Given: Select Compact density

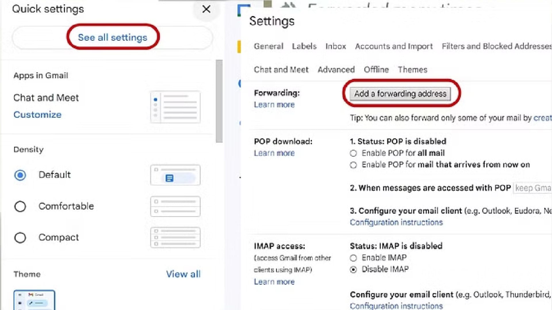Looking at the screenshot, I should [20, 238].
